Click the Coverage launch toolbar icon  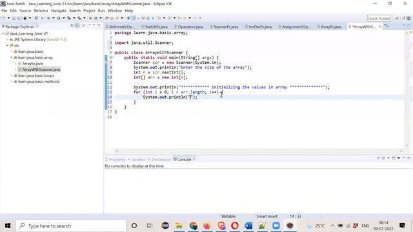coord(69,18)
